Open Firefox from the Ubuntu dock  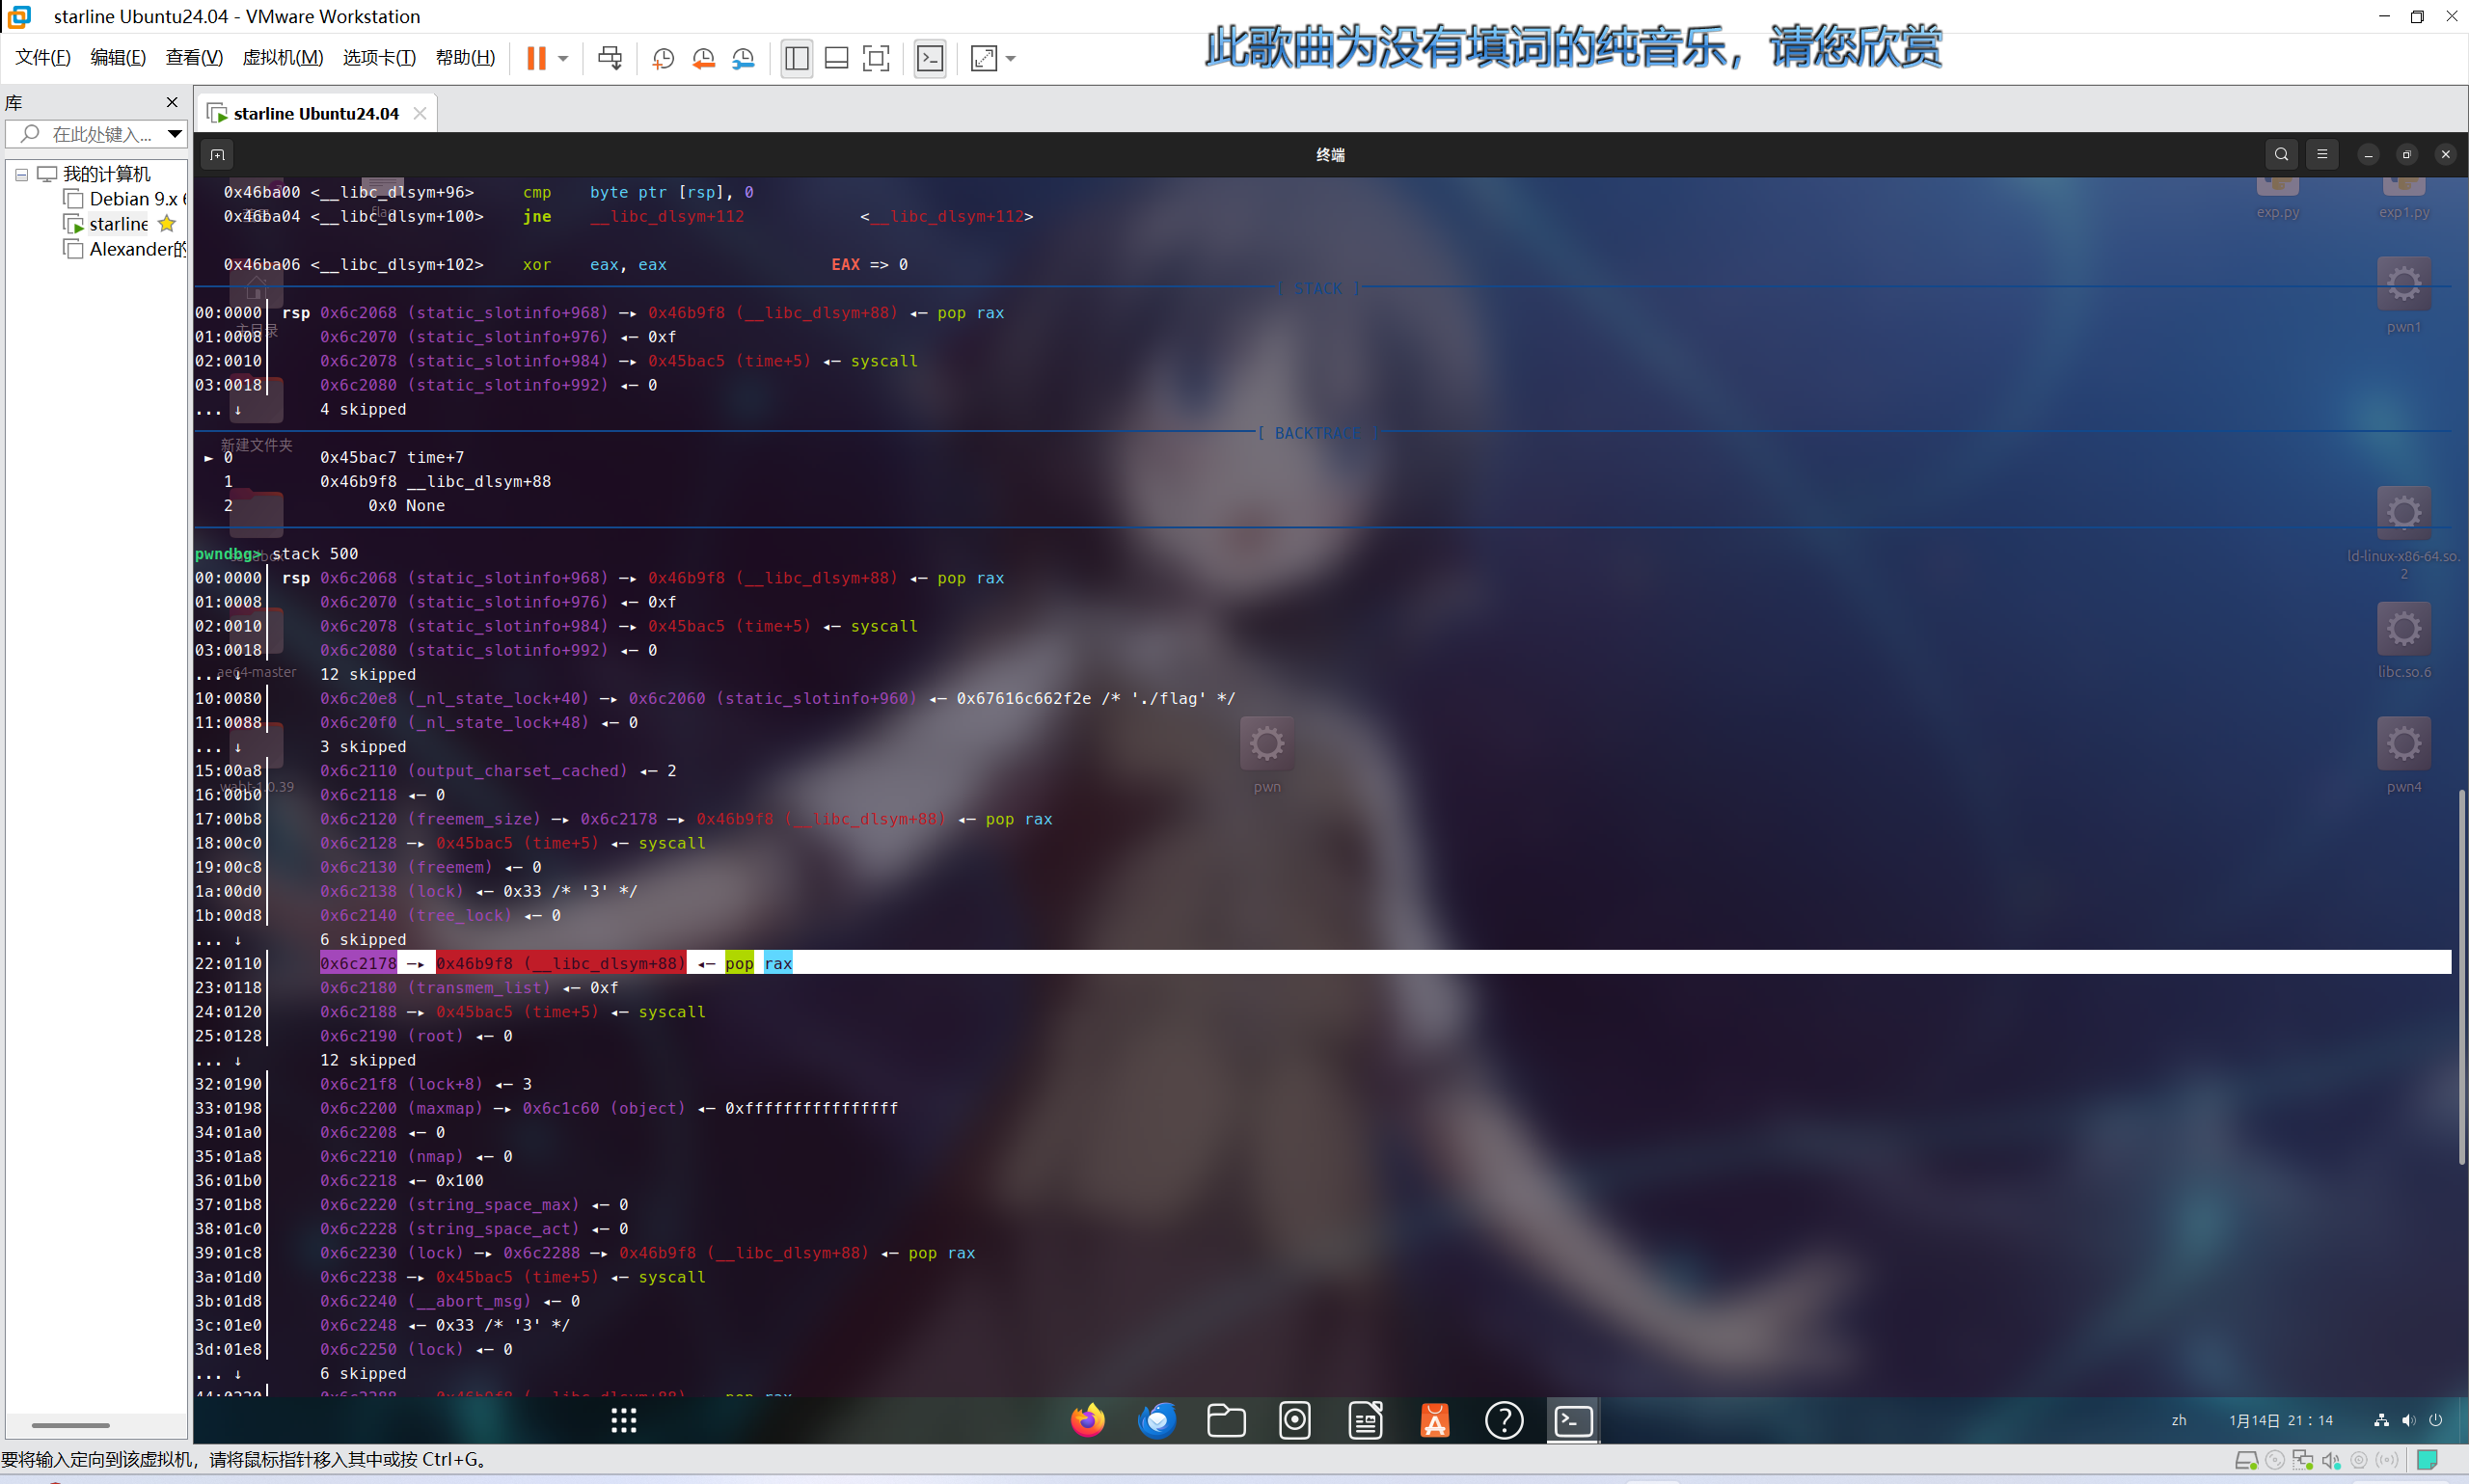(1087, 1420)
